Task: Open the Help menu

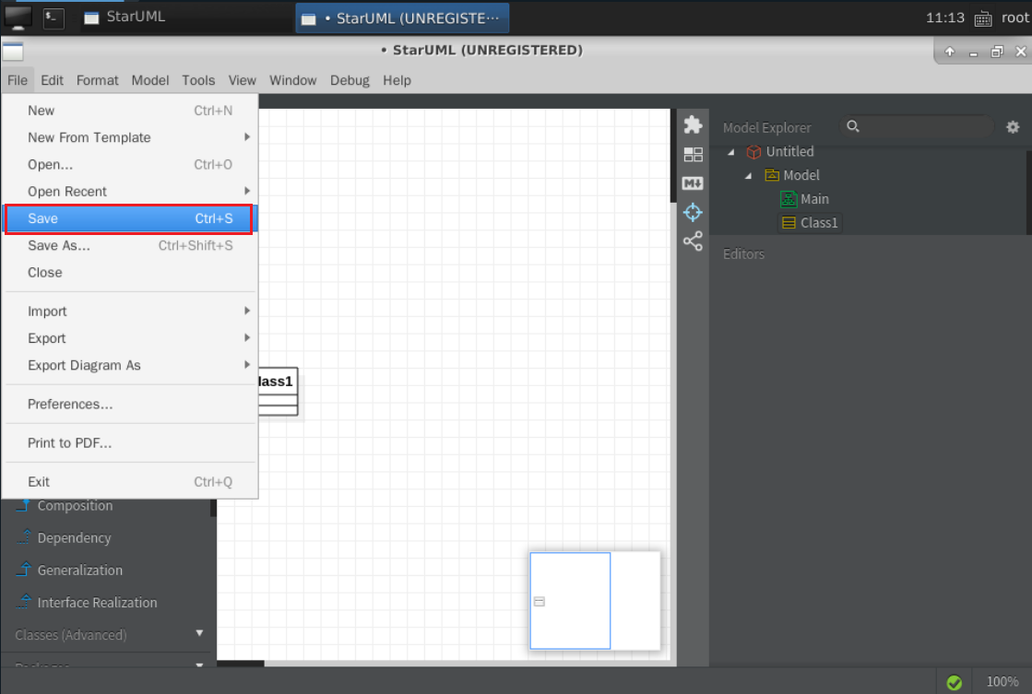Action: click(x=397, y=80)
